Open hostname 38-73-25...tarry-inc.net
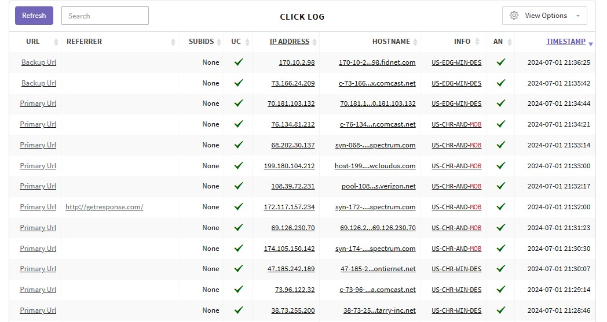 coord(379,310)
